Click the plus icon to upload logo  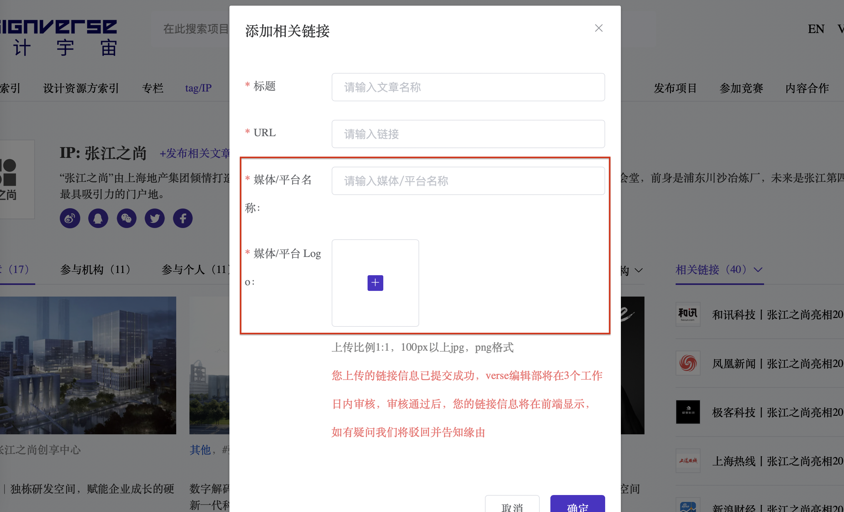coord(375,283)
